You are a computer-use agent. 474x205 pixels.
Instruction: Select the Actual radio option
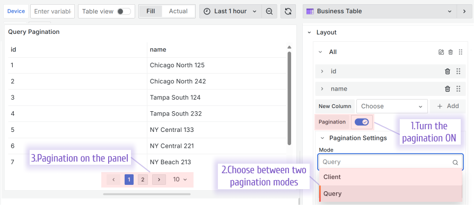pos(178,12)
